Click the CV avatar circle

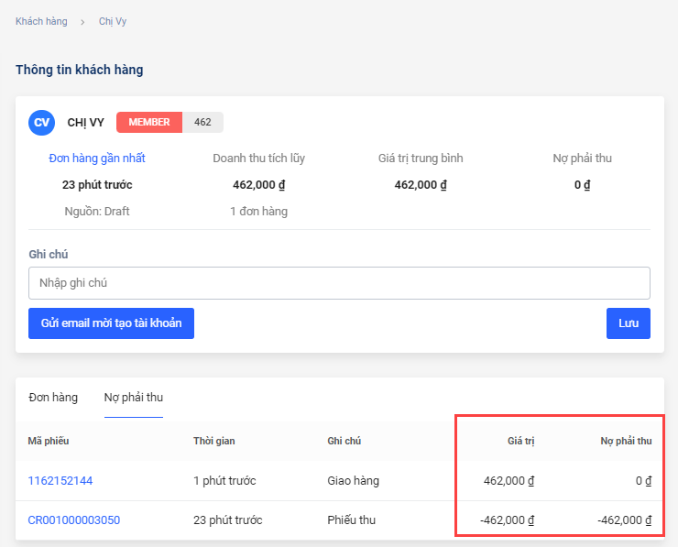[x=41, y=123]
